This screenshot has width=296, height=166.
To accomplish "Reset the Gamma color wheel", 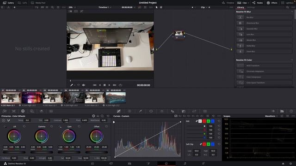I will click(x=51, y=127).
